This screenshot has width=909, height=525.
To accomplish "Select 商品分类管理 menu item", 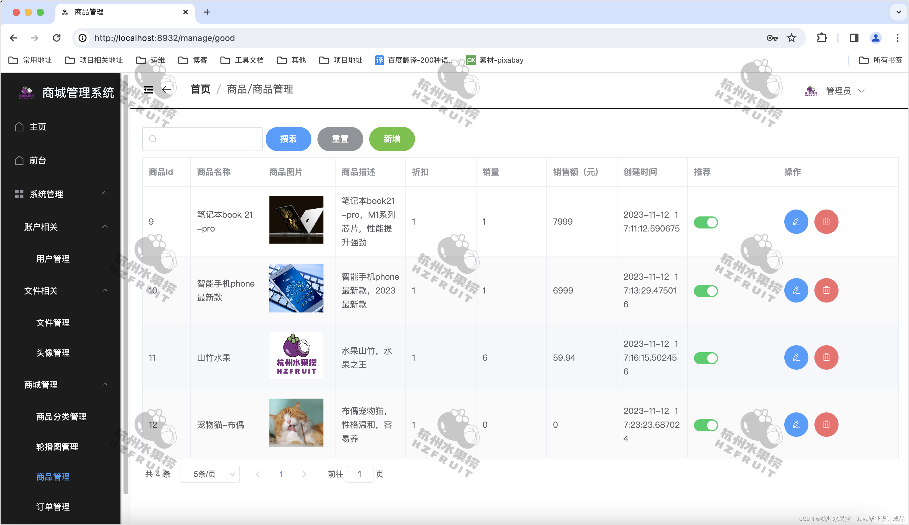I will pos(61,416).
